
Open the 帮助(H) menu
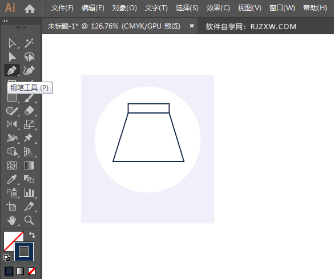[315, 8]
